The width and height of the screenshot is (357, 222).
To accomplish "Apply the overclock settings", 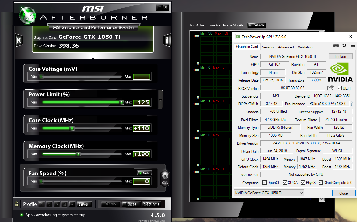I will (x=110, y=204).
